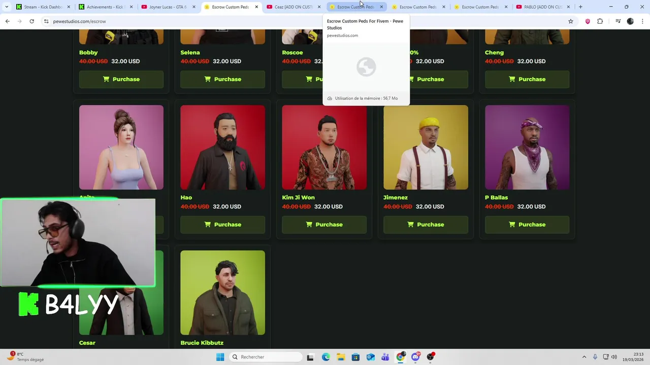This screenshot has width=650, height=365.
Task: Close the PABLO [ADD ON CUSTOM] tab
Action: point(568,7)
